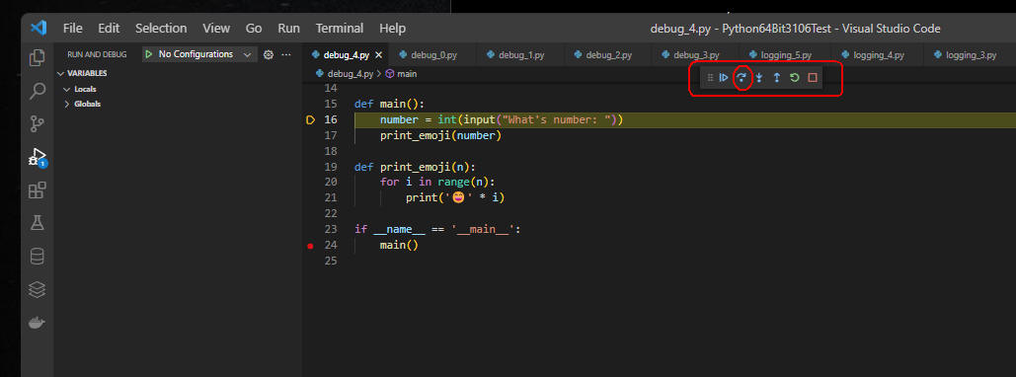This screenshot has height=377, width=1016.
Task: Restart the debug session
Action: [795, 78]
